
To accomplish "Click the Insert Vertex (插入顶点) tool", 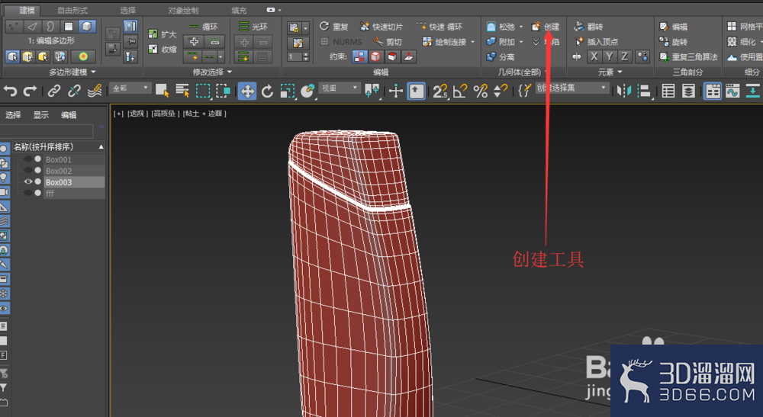I will [596, 42].
